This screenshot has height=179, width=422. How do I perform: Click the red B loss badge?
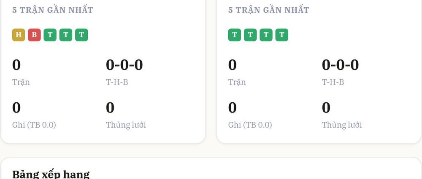click(34, 35)
